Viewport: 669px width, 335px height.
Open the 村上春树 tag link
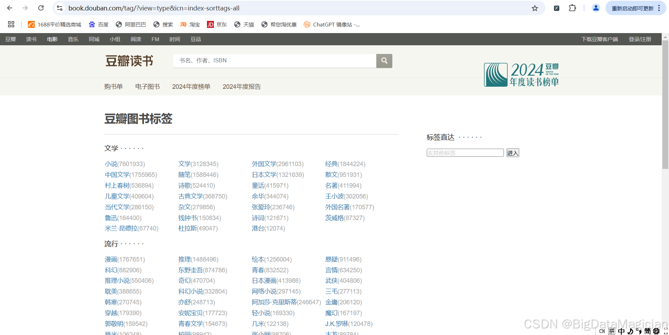(117, 185)
